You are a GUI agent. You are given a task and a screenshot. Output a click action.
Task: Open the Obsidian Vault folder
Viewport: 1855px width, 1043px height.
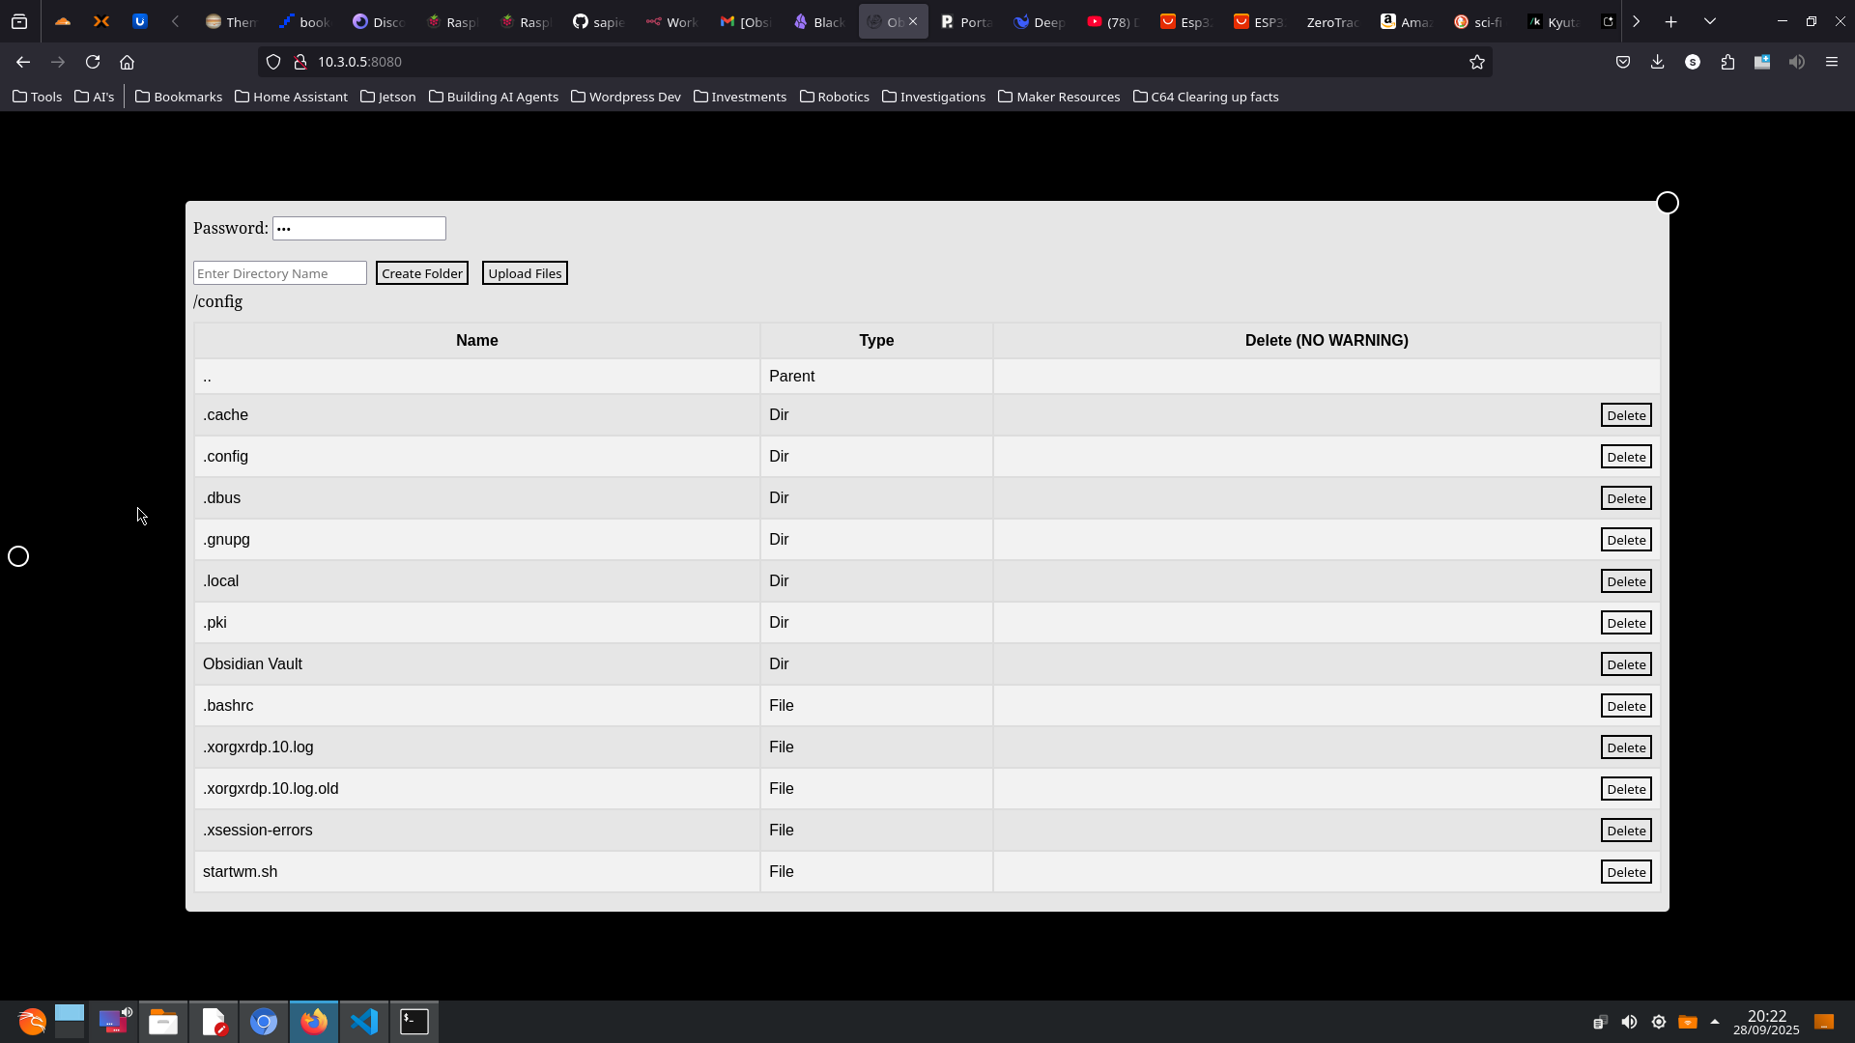(252, 664)
